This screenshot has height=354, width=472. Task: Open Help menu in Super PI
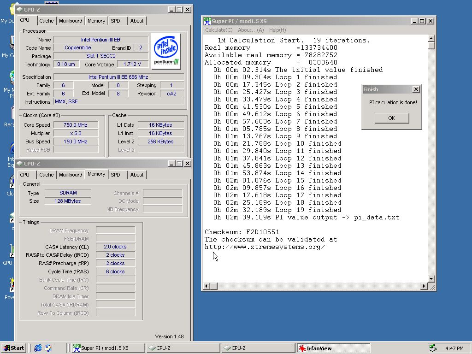[x=277, y=30]
